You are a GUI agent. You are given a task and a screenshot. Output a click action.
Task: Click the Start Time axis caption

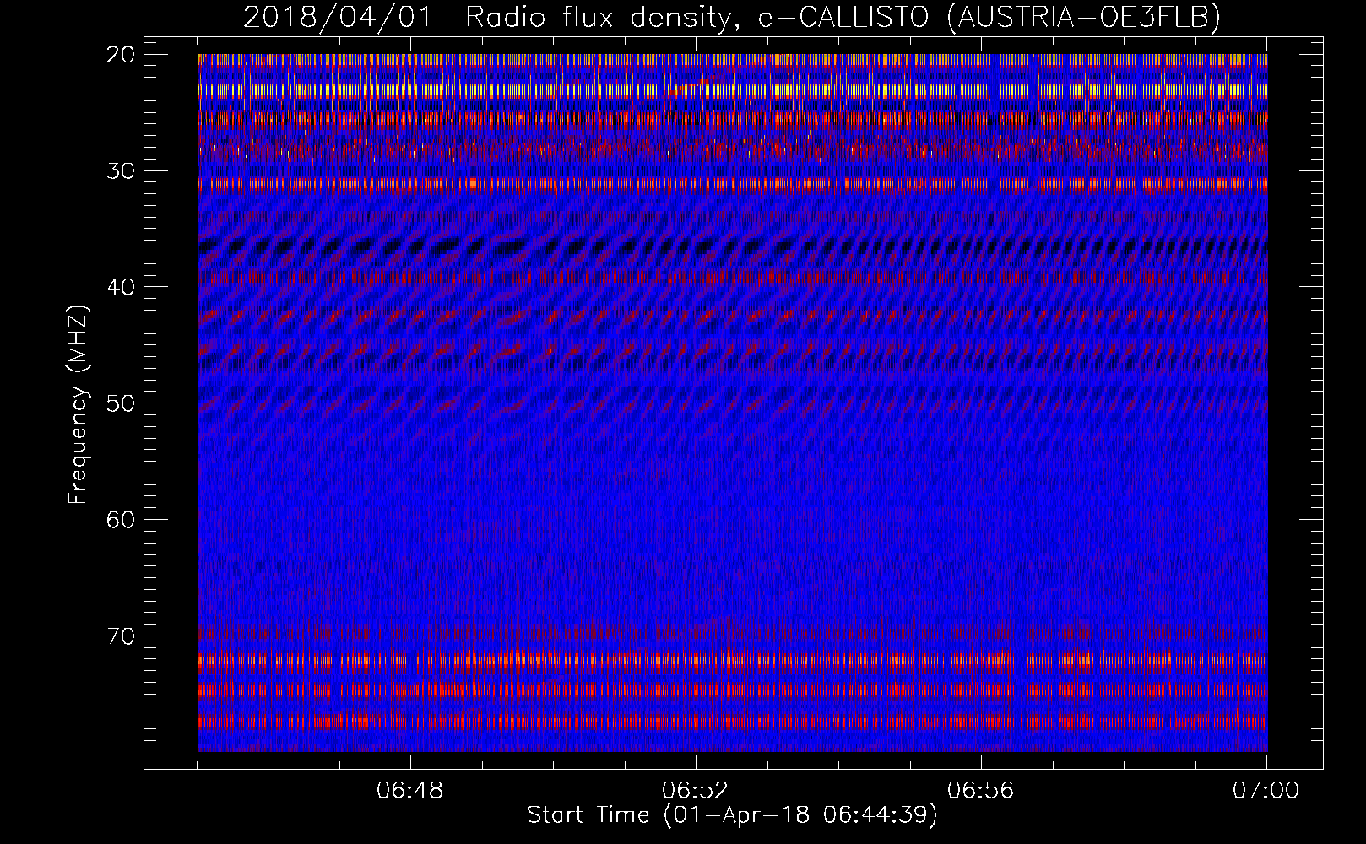pyautogui.click(x=732, y=815)
